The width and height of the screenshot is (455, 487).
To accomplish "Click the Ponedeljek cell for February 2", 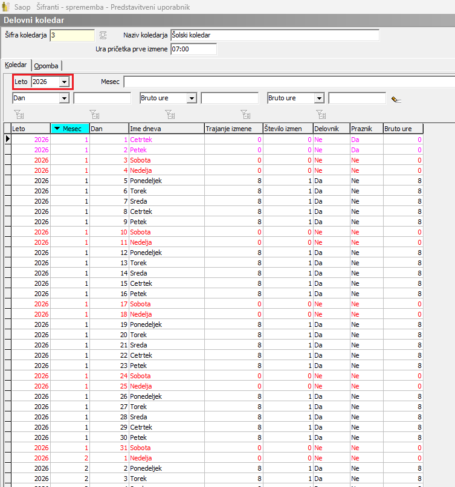I will click(167, 468).
